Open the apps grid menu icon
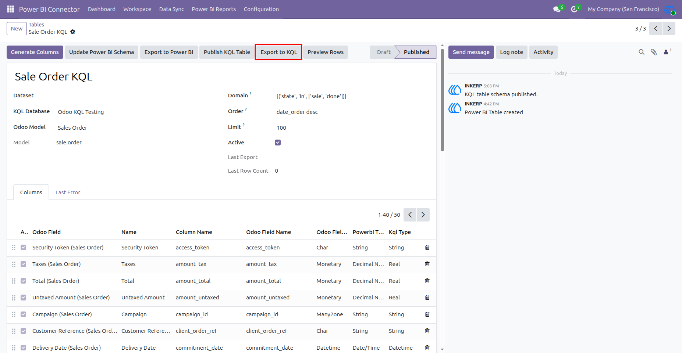 (x=10, y=9)
